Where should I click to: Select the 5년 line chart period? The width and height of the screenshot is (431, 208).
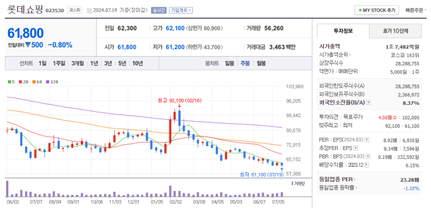pos(122,63)
